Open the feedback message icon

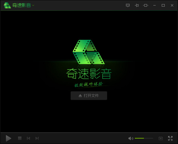tap(128, 5)
